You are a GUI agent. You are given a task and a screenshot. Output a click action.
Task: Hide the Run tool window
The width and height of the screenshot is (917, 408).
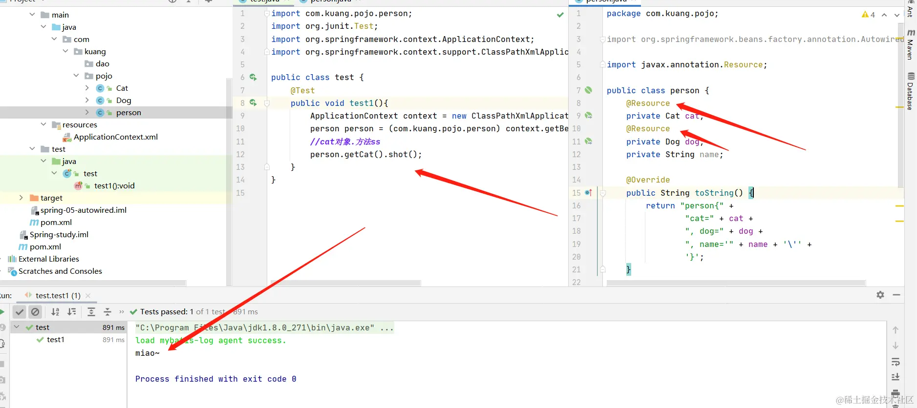896,295
